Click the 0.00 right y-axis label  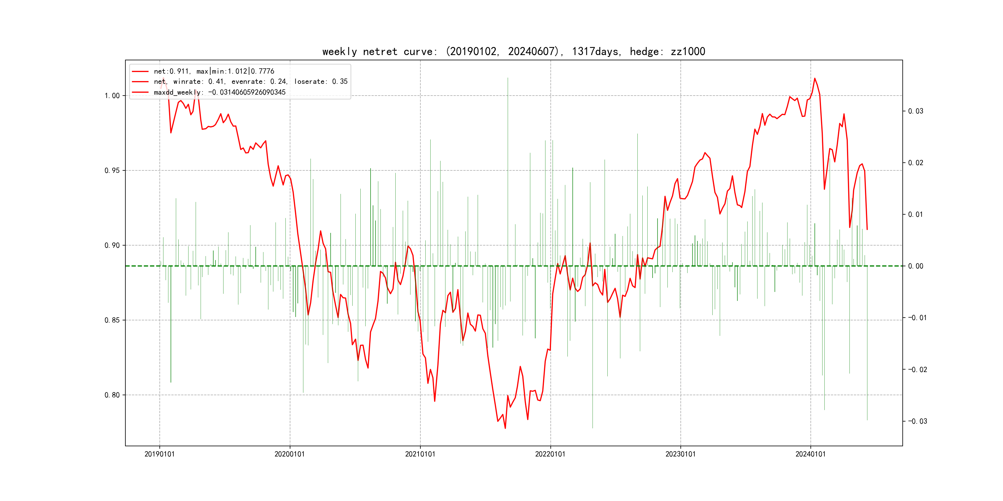click(915, 266)
